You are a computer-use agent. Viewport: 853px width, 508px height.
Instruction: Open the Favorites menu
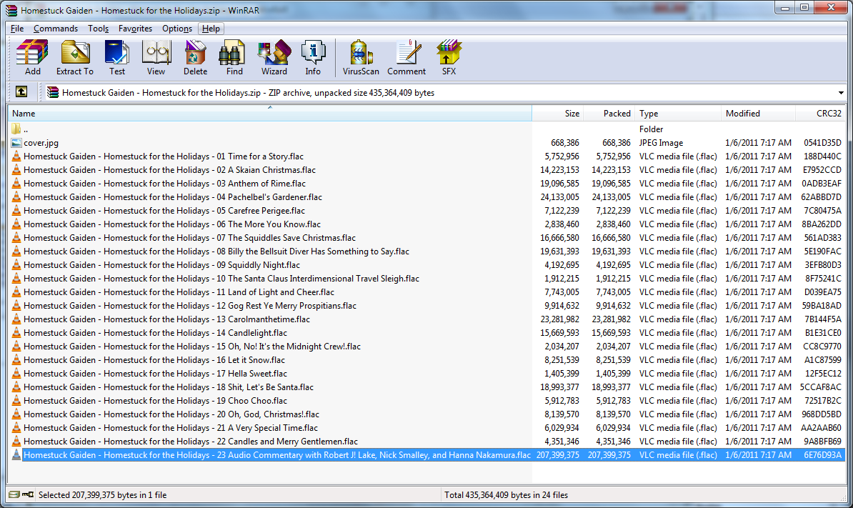point(135,29)
